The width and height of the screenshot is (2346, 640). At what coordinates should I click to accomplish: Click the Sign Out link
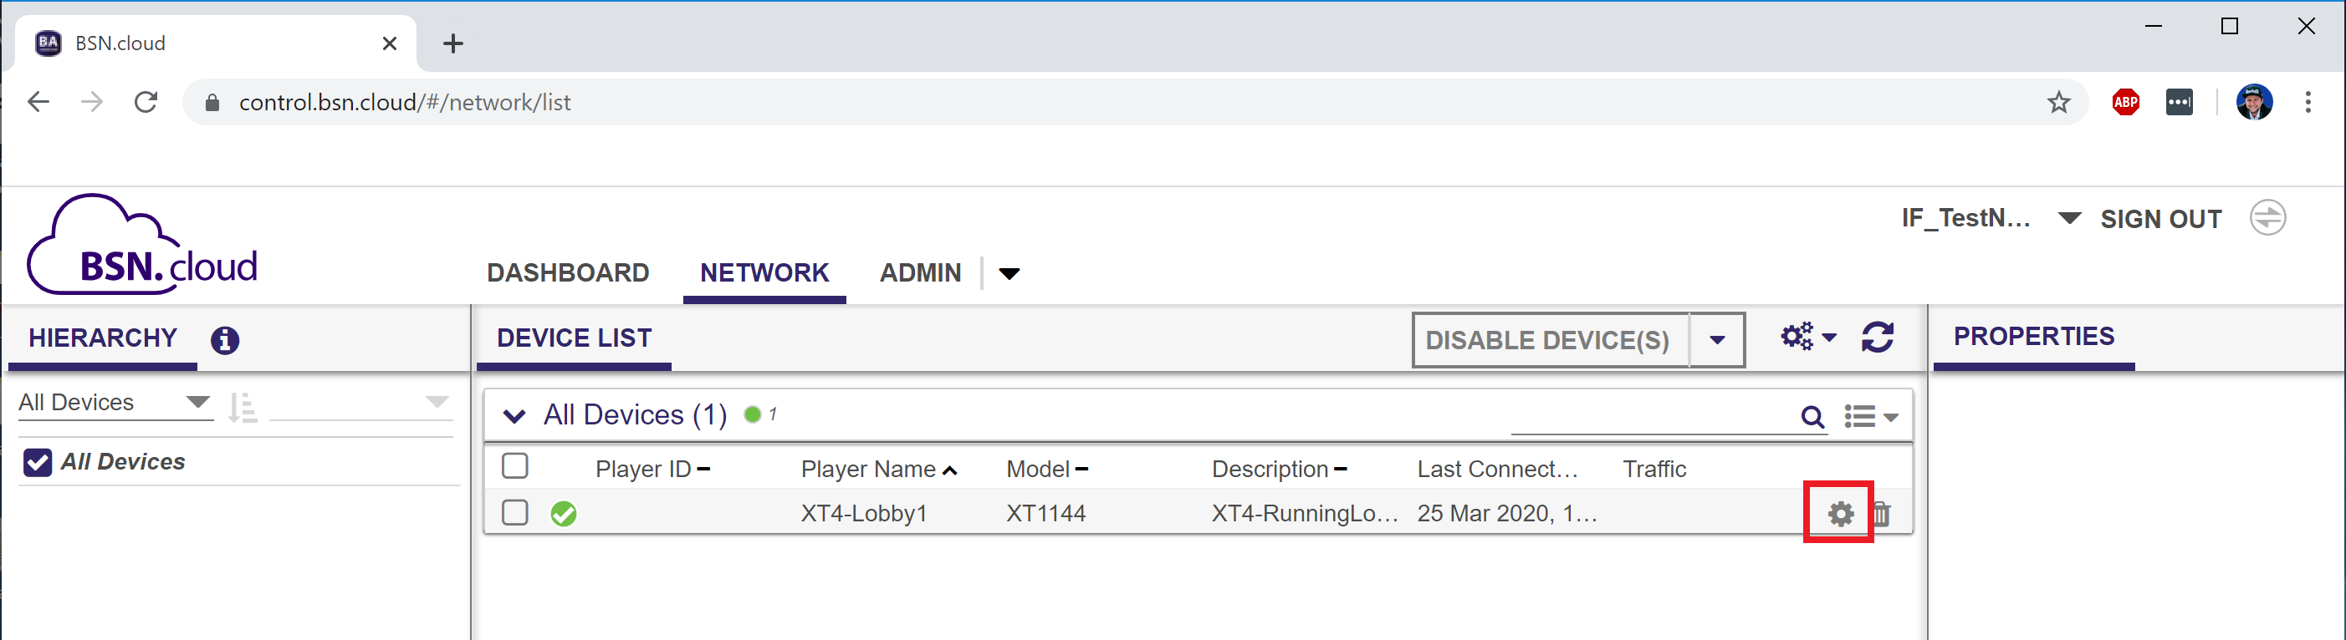coord(2160,220)
